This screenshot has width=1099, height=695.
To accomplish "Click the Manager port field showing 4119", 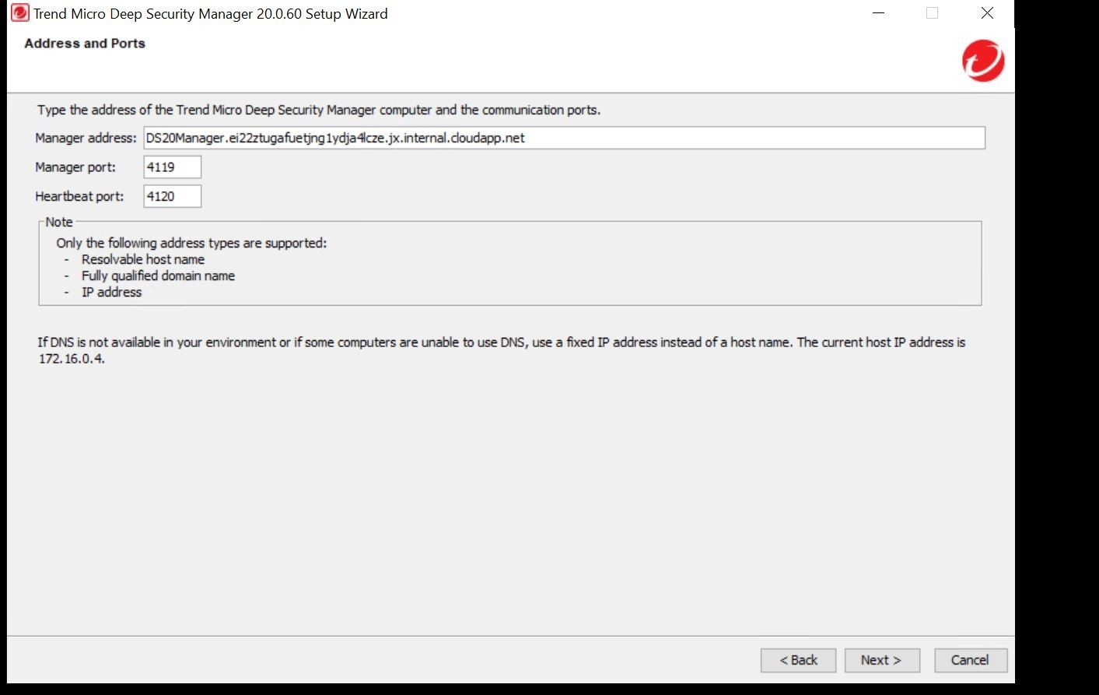I will [x=172, y=167].
